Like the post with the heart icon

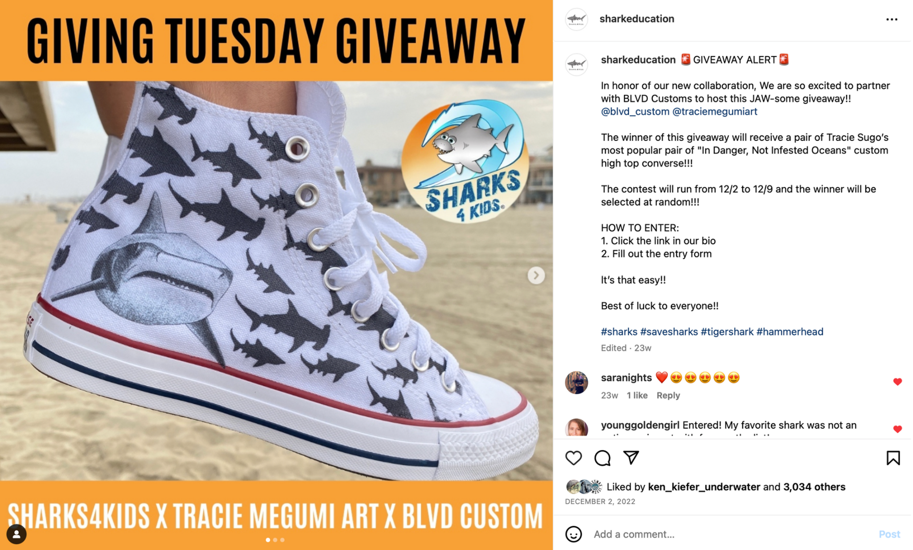(x=573, y=458)
